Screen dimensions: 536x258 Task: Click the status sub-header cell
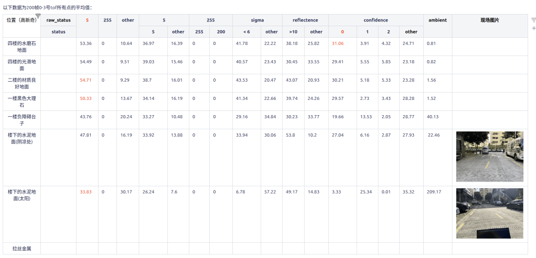point(58,32)
